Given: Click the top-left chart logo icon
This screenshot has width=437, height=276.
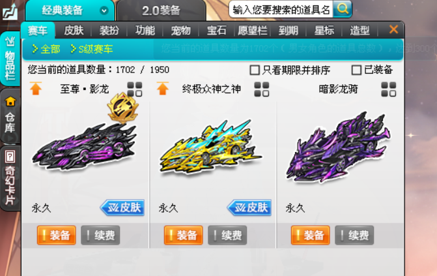Looking at the screenshot, I should click(x=10, y=11).
